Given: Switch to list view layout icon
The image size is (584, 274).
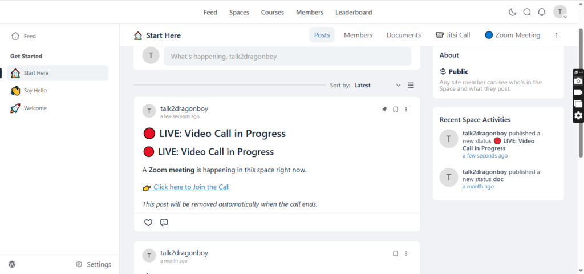Looking at the screenshot, I should point(411,86).
